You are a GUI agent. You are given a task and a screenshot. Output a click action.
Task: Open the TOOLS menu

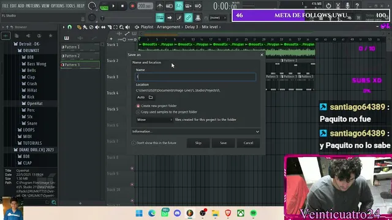70,5
